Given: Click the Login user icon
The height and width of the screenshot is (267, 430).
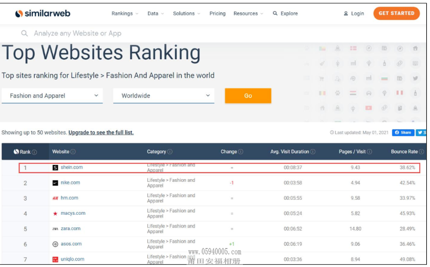Looking at the screenshot, I should point(346,14).
